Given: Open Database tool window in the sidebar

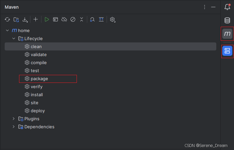Looking at the screenshot, I should coord(227,20).
